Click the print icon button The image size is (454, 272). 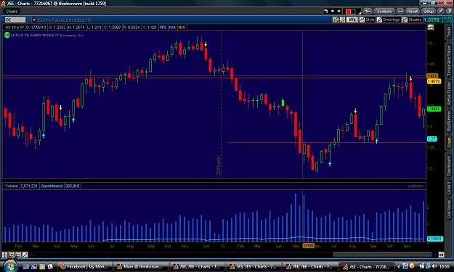(x=400, y=12)
